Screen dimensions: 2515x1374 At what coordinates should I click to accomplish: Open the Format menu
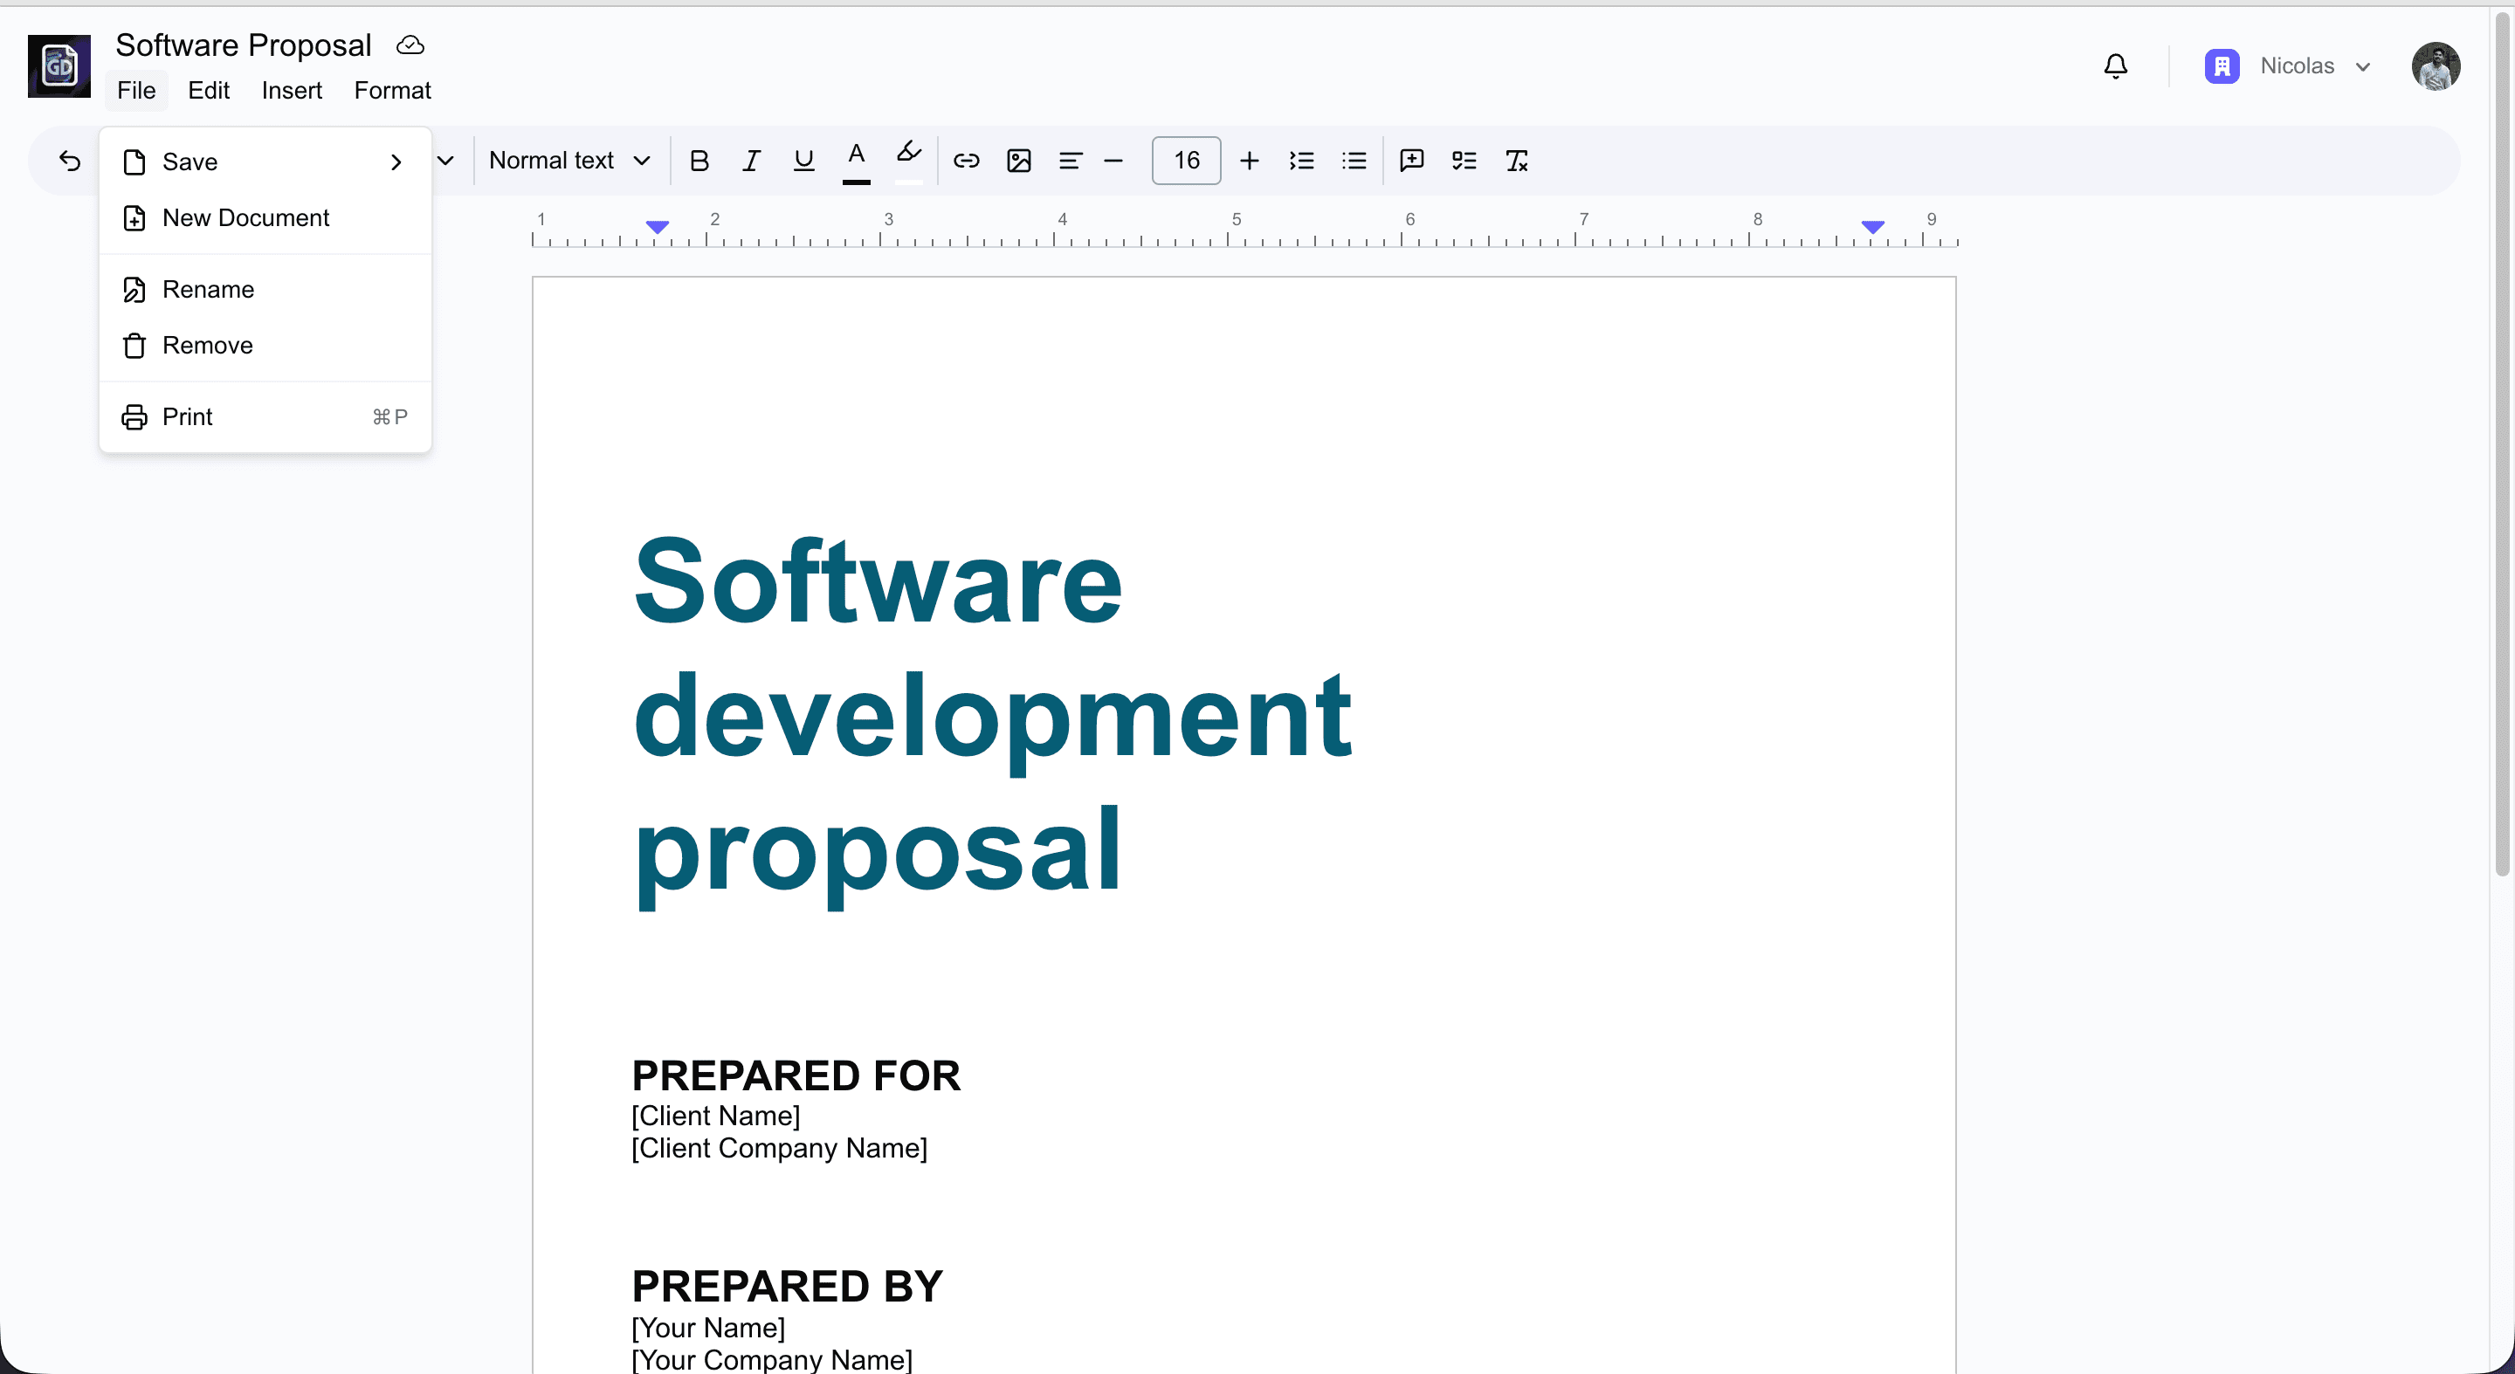click(392, 91)
